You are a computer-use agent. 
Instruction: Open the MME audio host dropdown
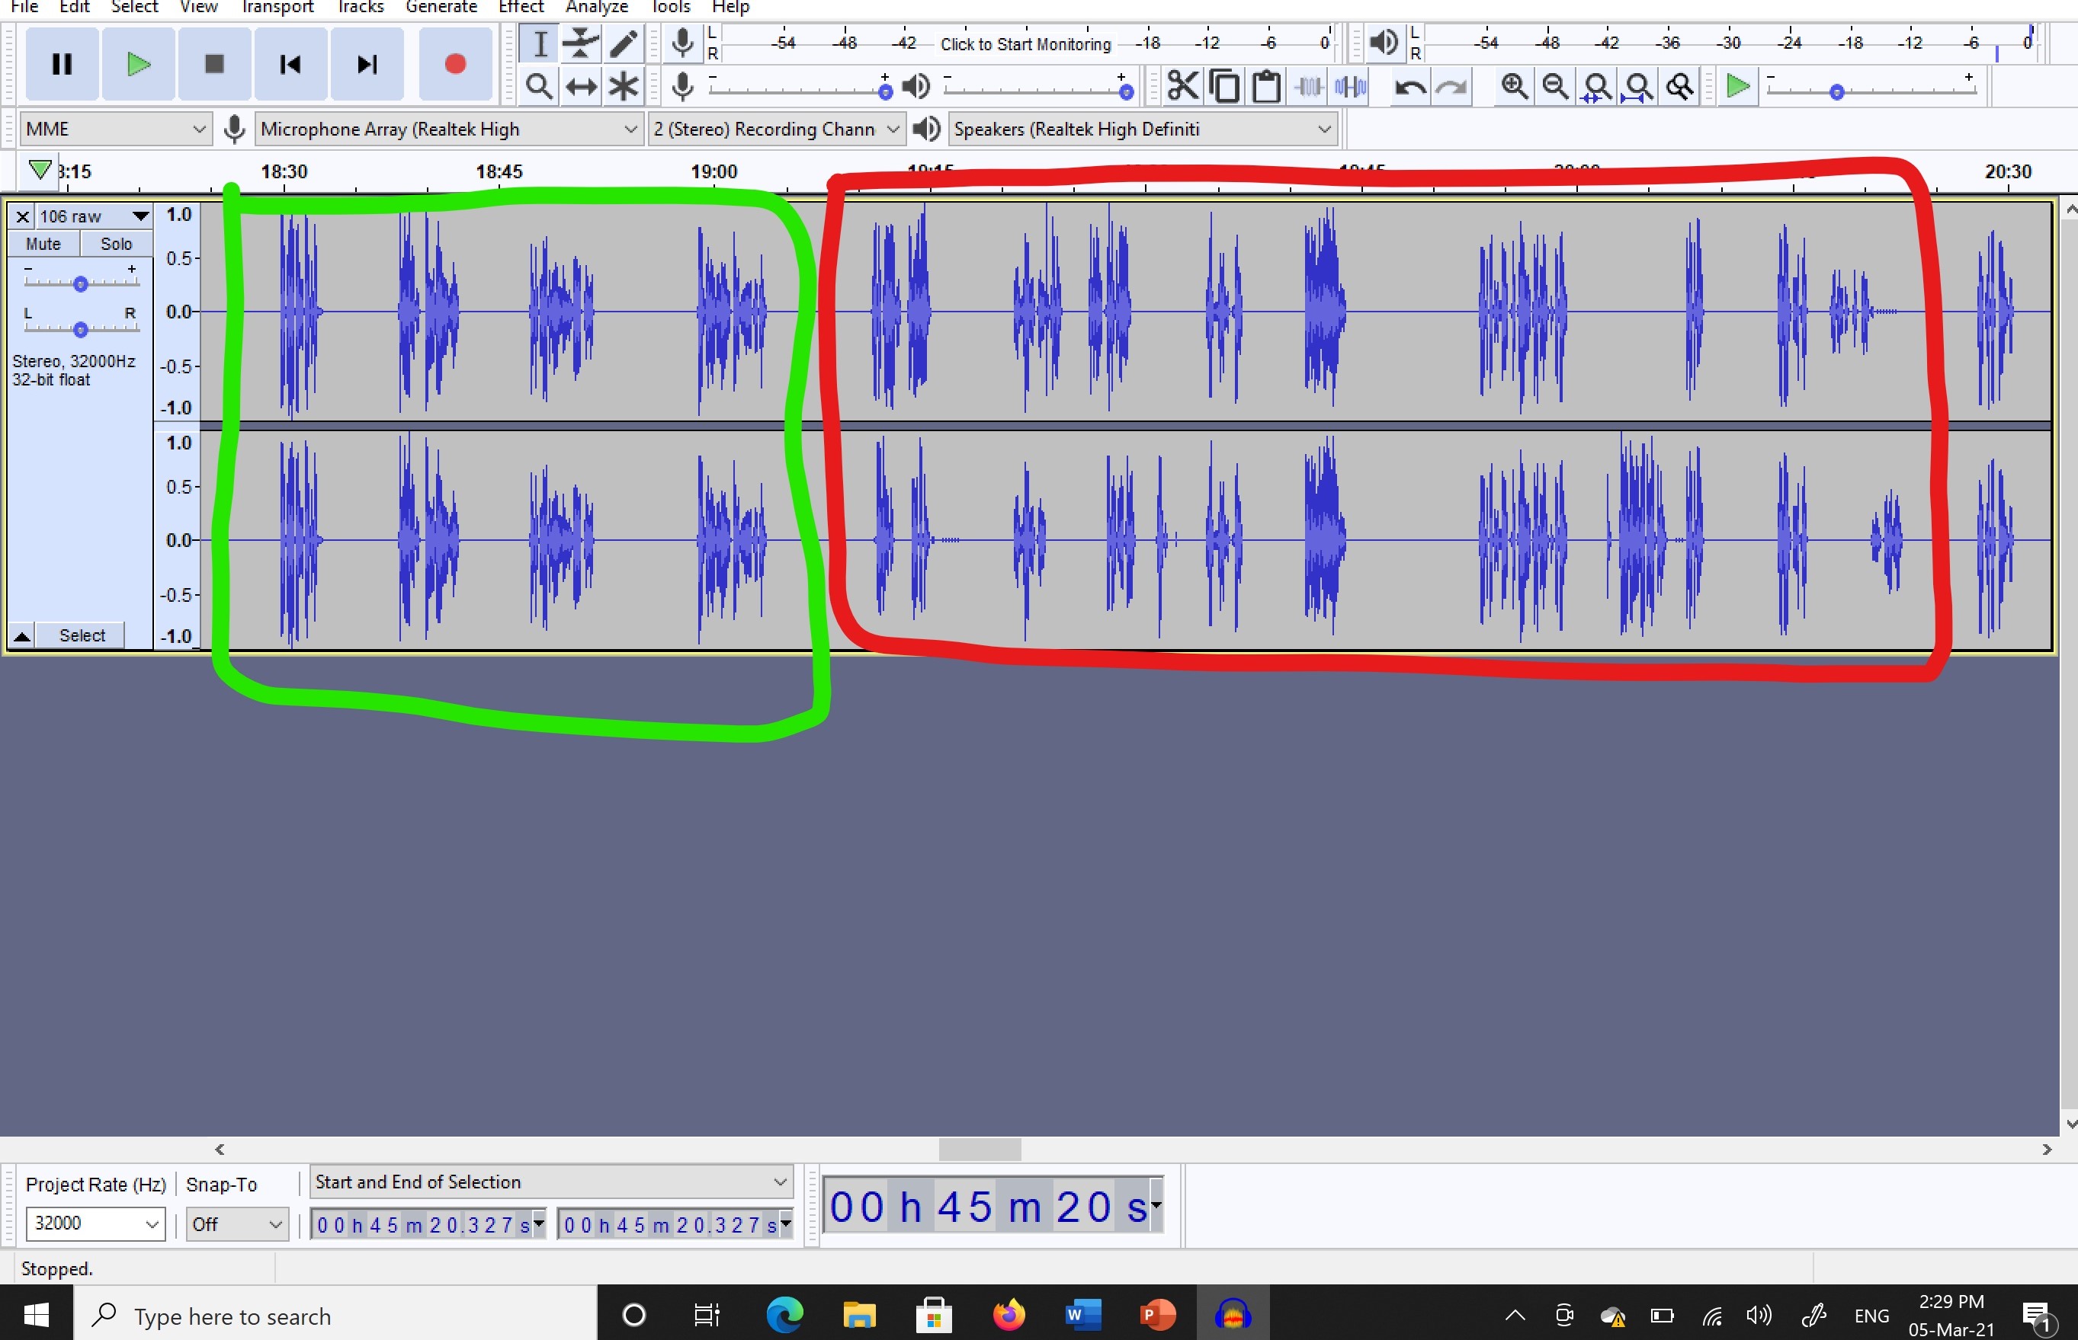[x=115, y=129]
